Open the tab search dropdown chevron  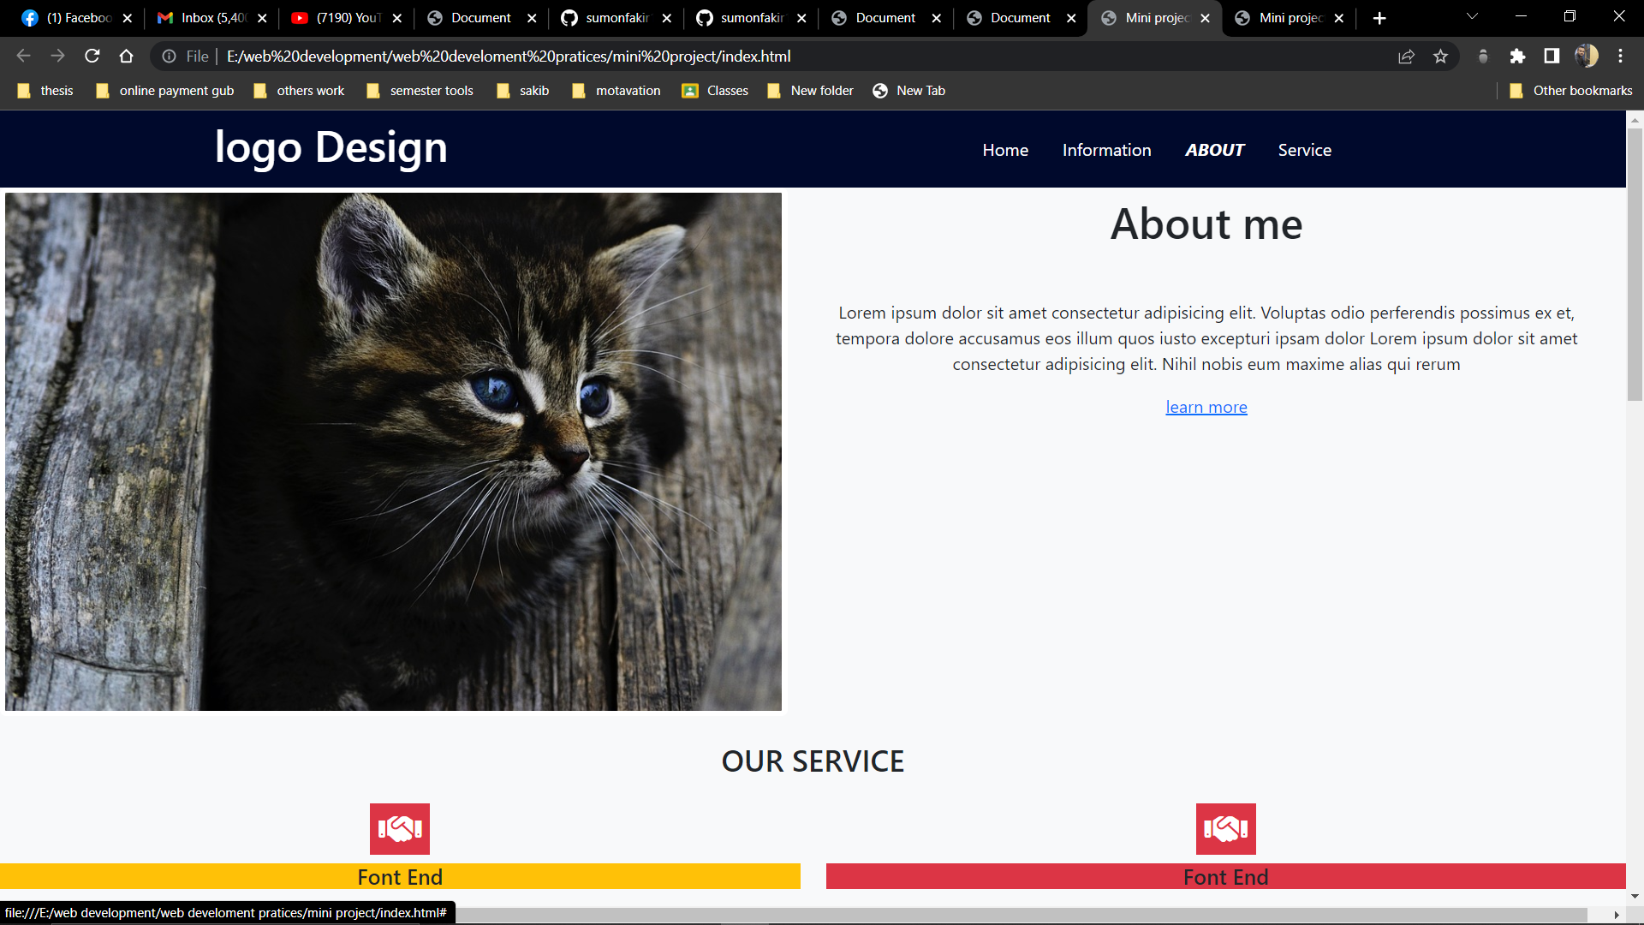tap(1472, 17)
